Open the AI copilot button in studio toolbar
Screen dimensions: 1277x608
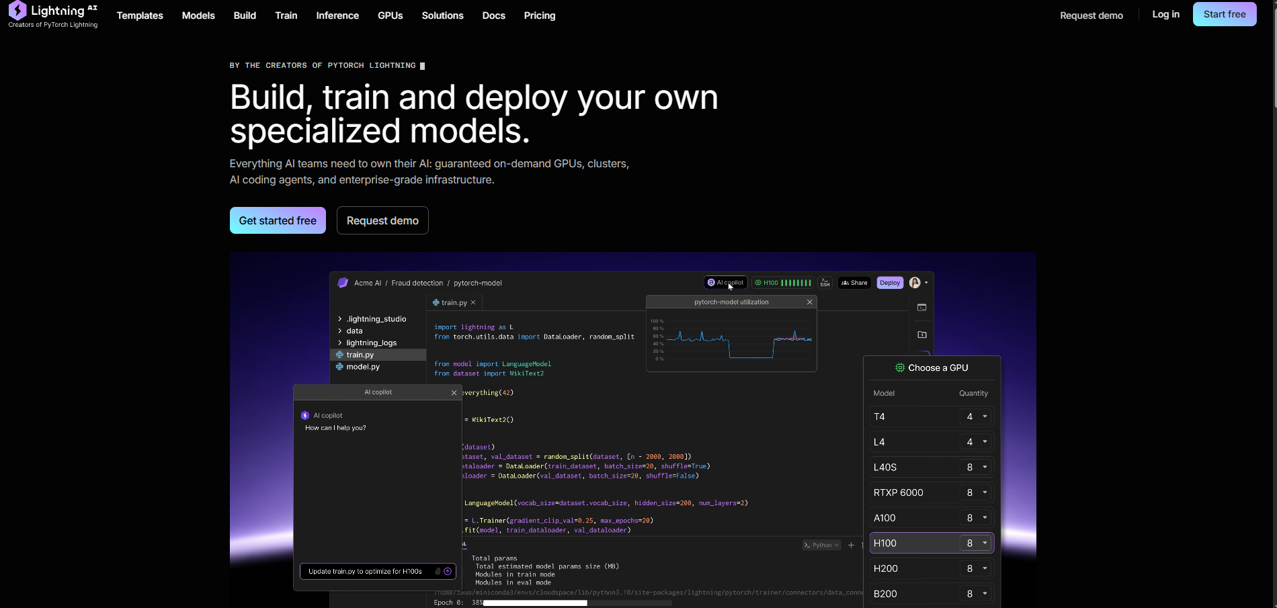coord(725,283)
